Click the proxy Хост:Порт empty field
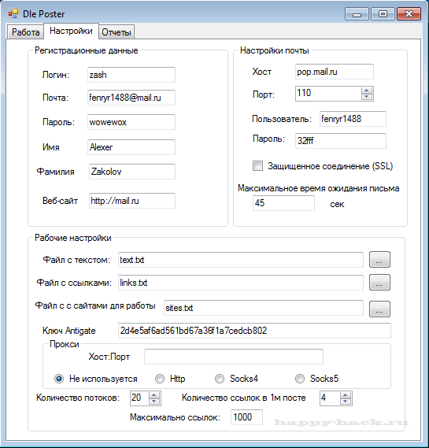Viewport: 429px width, 448px height. [x=234, y=357]
